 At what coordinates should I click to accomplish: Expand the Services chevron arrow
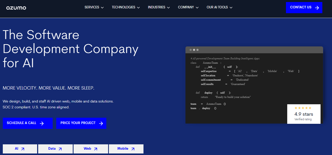102,8
